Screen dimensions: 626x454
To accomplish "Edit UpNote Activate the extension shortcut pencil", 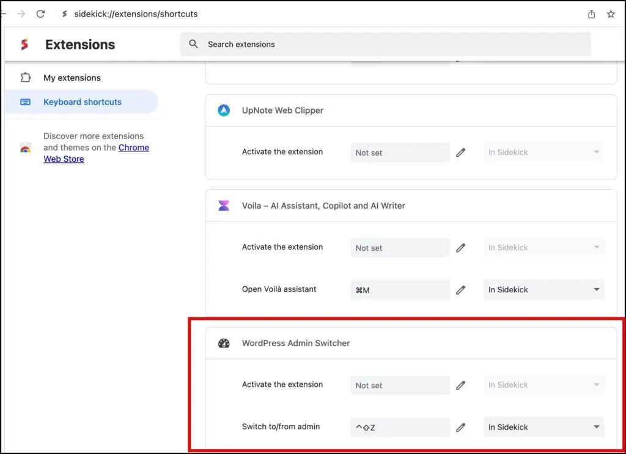I will (461, 153).
